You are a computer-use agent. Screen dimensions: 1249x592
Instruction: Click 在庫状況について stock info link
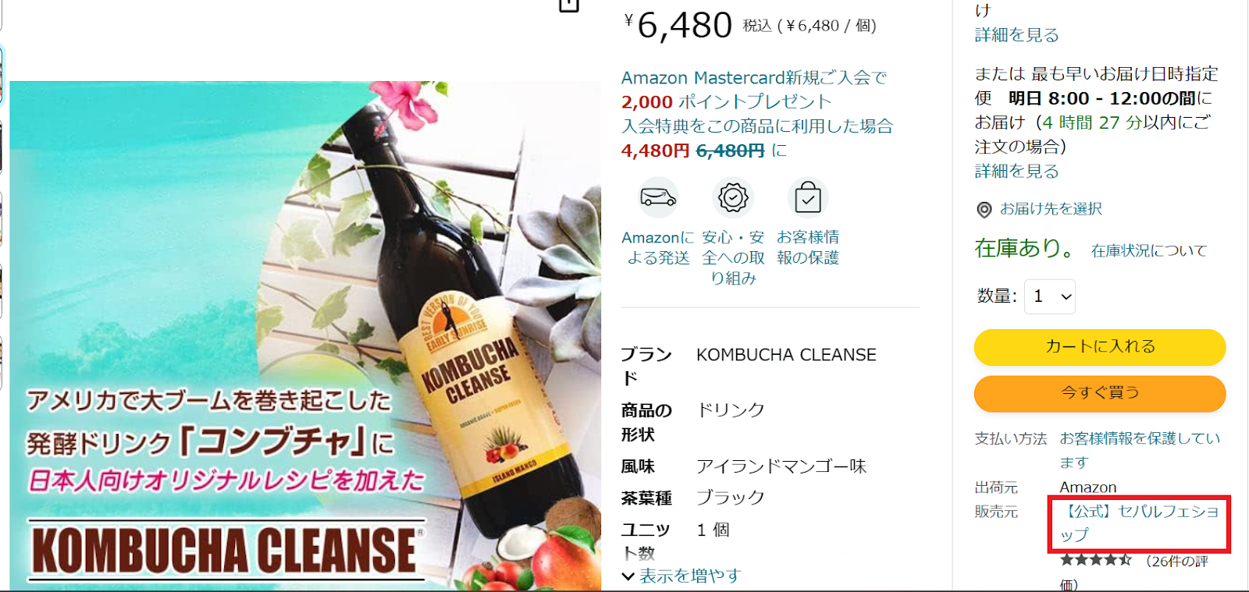point(1149,250)
